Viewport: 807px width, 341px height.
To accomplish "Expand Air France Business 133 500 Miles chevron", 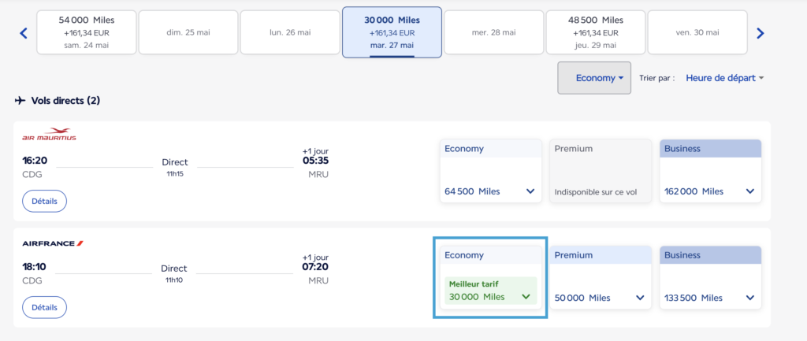I will tap(750, 298).
